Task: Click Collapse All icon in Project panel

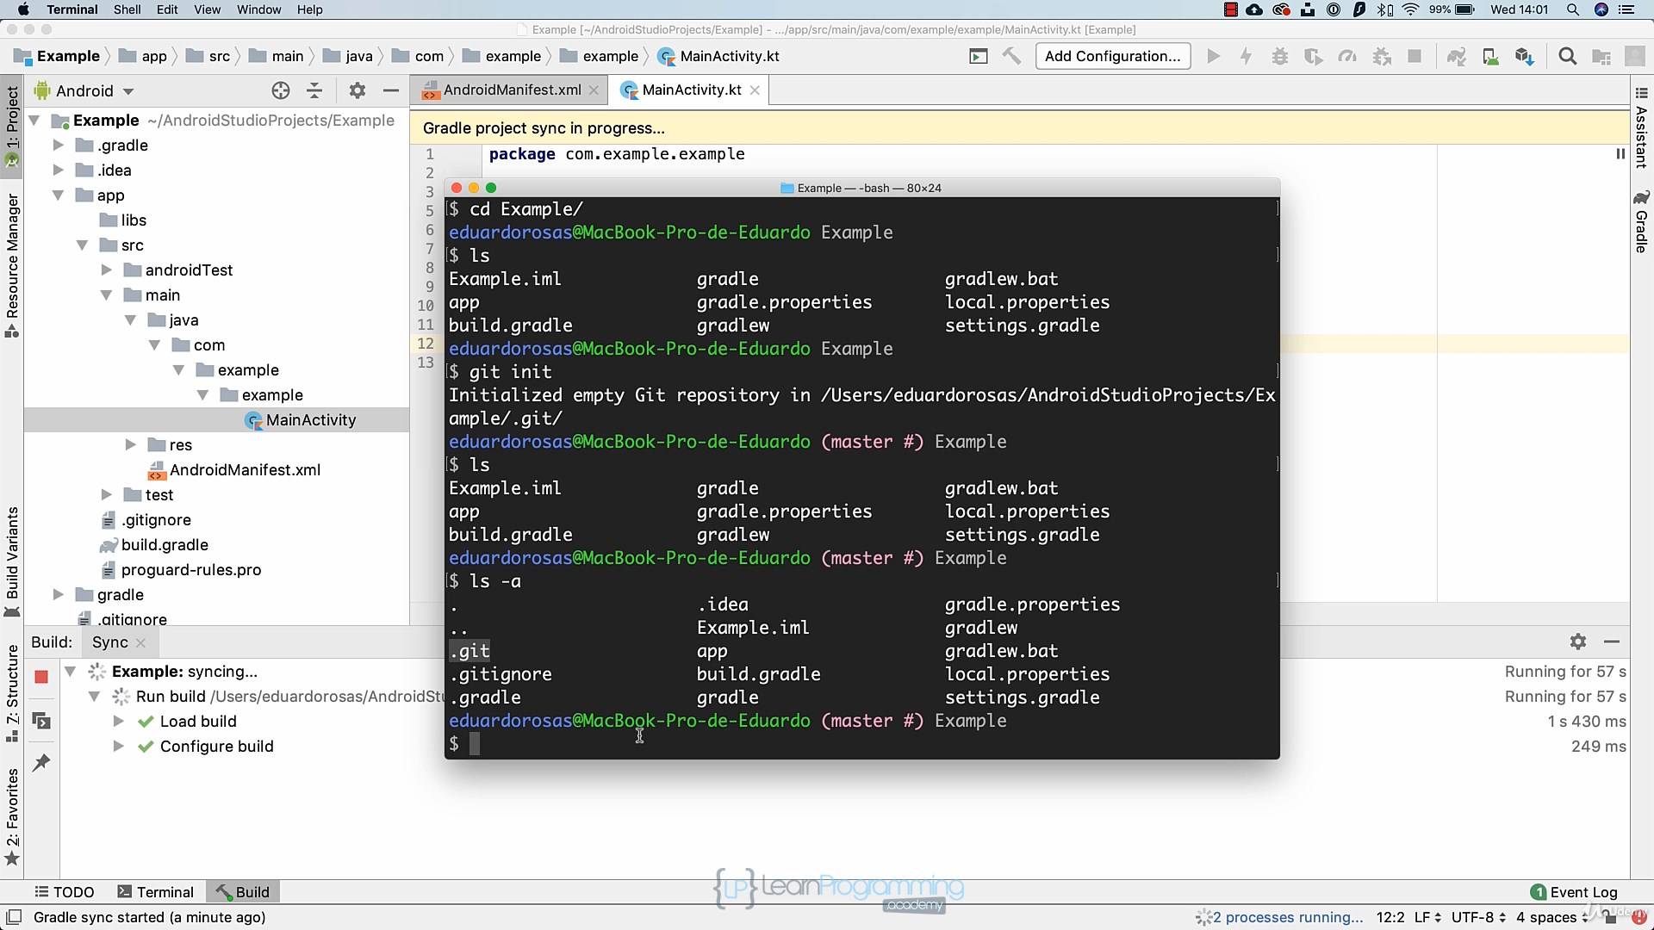Action: pyautogui.click(x=314, y=90)
